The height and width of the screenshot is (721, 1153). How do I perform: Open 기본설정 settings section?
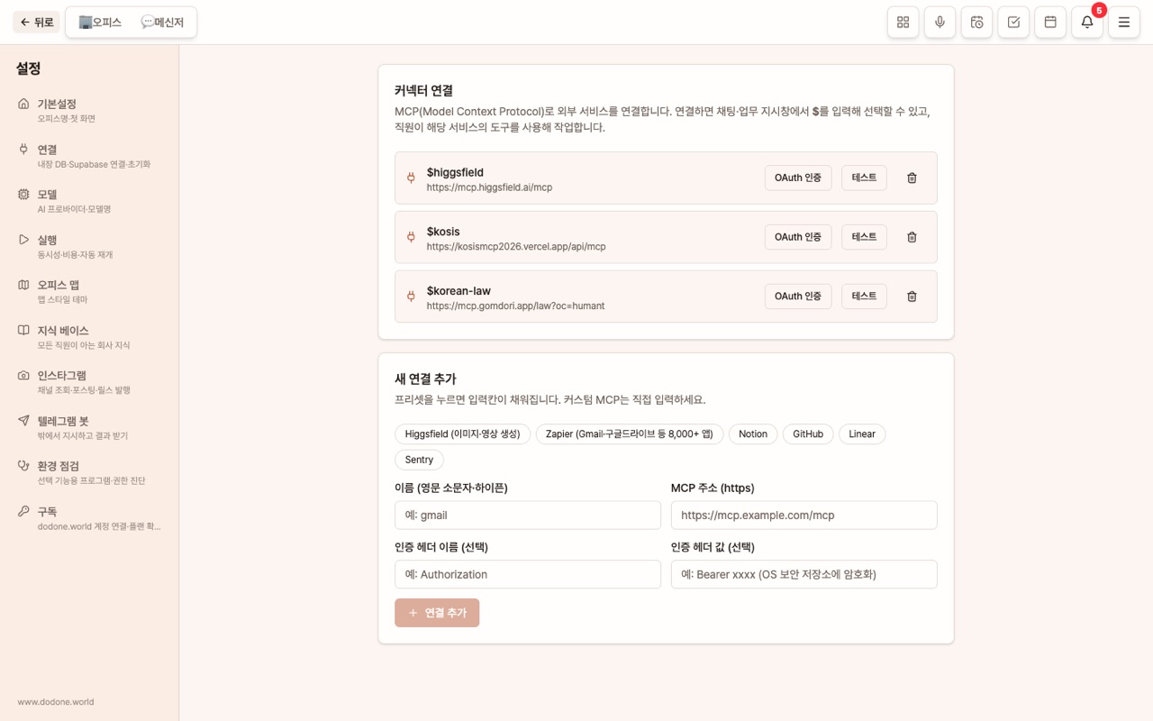pos(89,111)
